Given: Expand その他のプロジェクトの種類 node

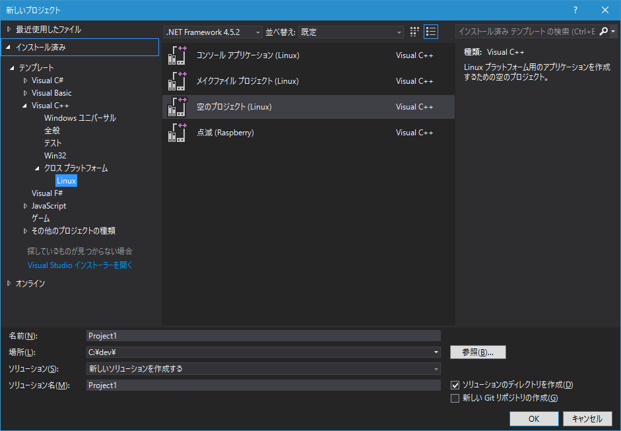Looking at the screenshot, I should (x=25, y=231).
